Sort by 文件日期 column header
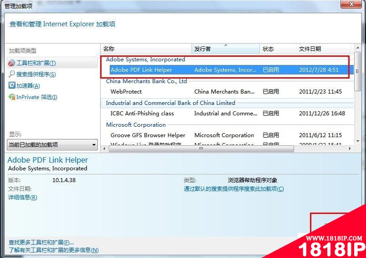The image size is (366, 258). click(323, 49)
